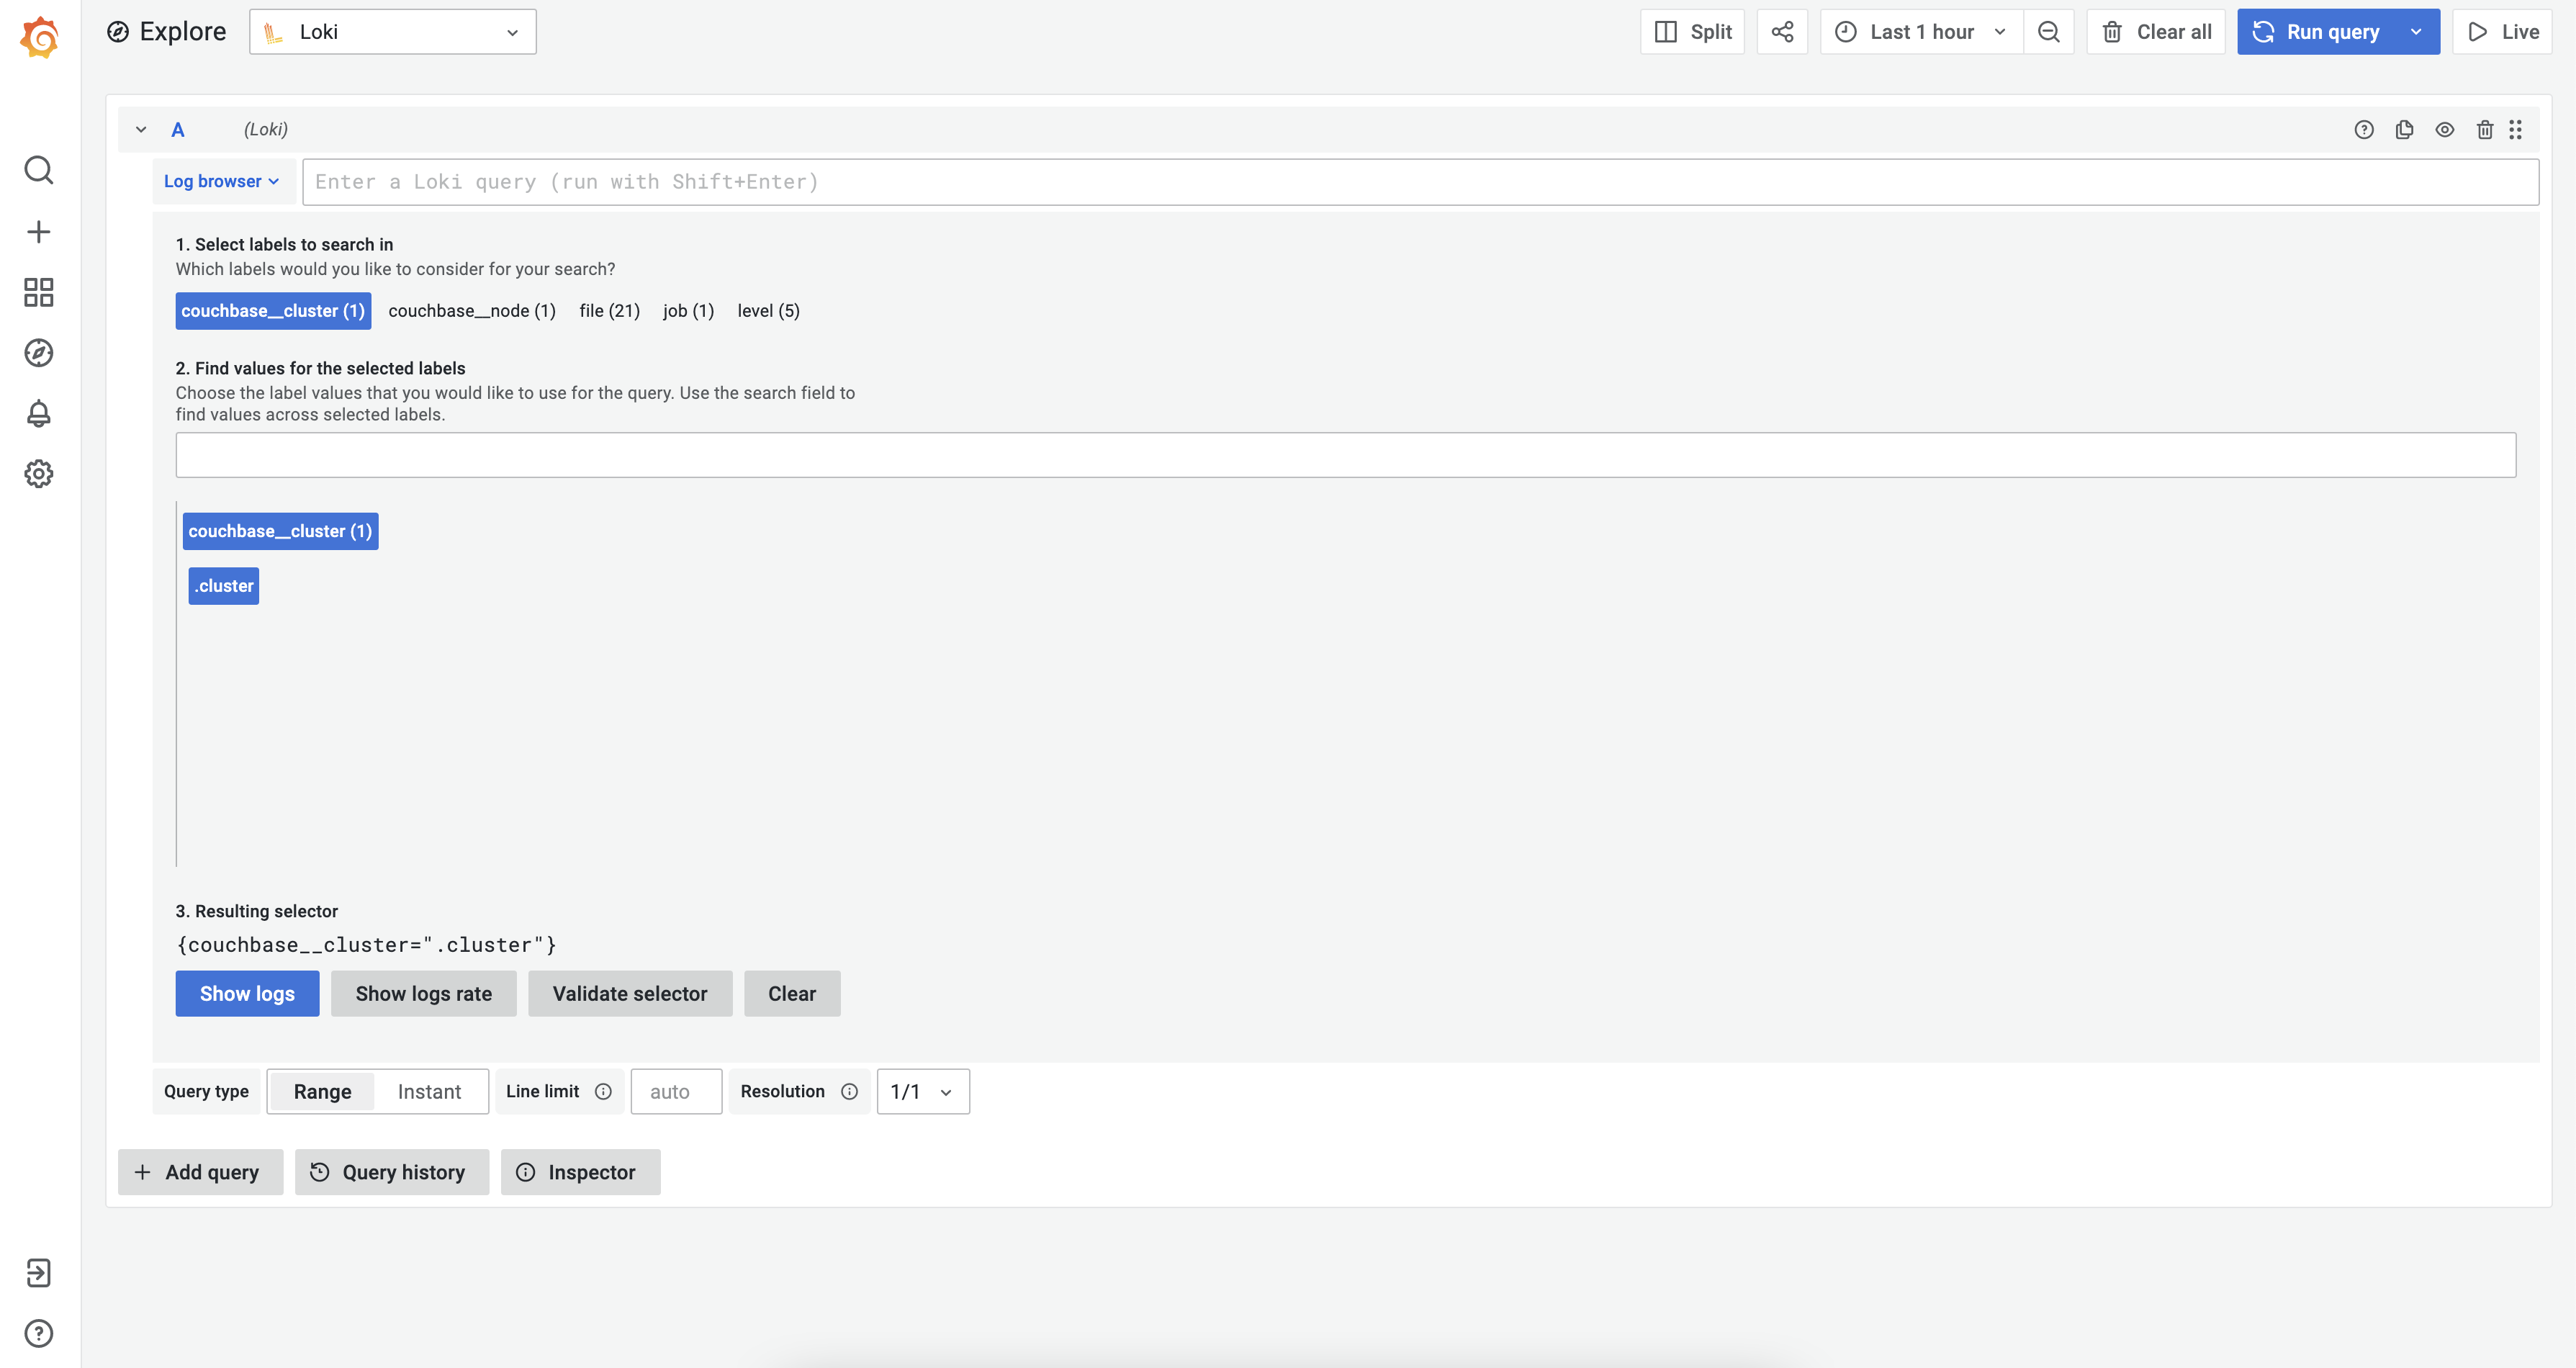Image resolution: width=2576 pixels, height=1368 pixels.
Task: Delete query A with the trash icon
Action: pyautogui.click(x=2485, y=130)
